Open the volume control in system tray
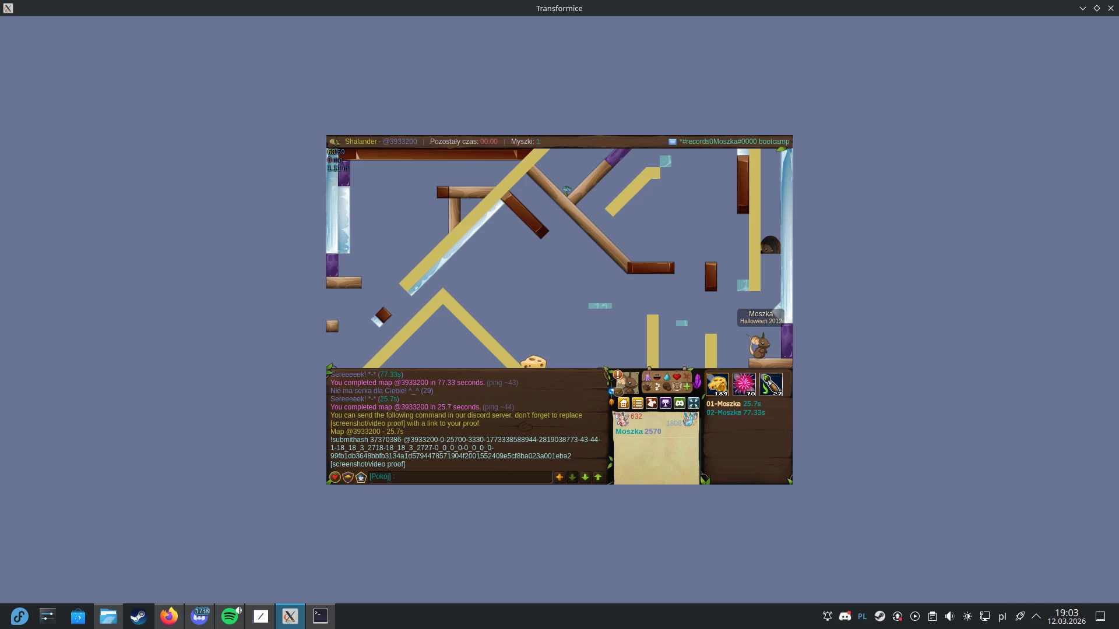The image size is (1119, 629). point(950,616)
